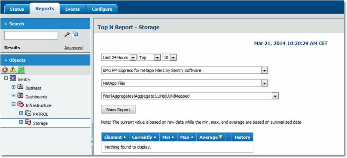Switch to the Configure tab

102,9
